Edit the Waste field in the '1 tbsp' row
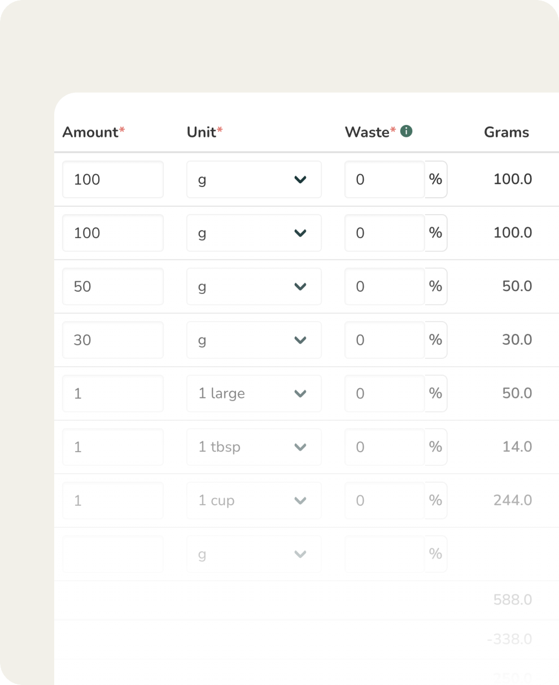Screen dimensions: 559x685 pyautogui.click(x=385, y=447)
